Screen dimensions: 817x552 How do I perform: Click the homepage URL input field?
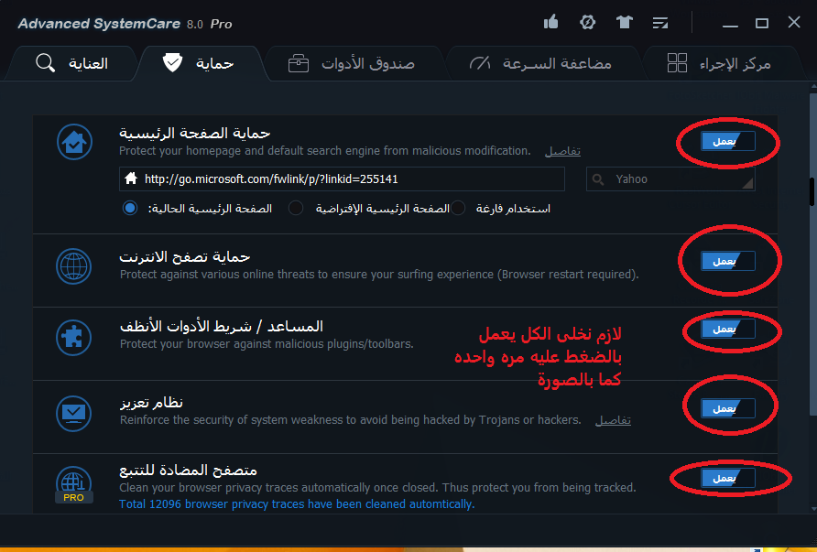tap(342, 179)
